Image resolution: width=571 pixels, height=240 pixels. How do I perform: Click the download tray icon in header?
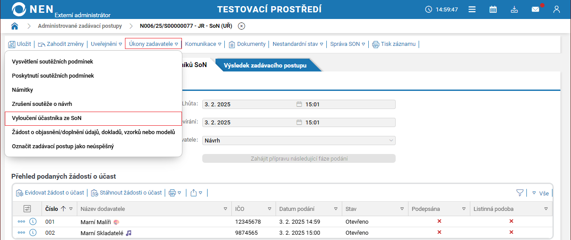[514, 9]
